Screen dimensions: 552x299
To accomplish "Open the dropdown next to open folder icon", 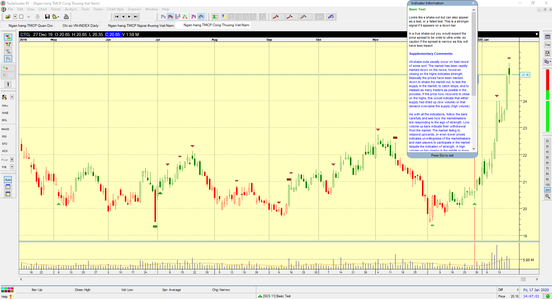I will click(15, 17).
